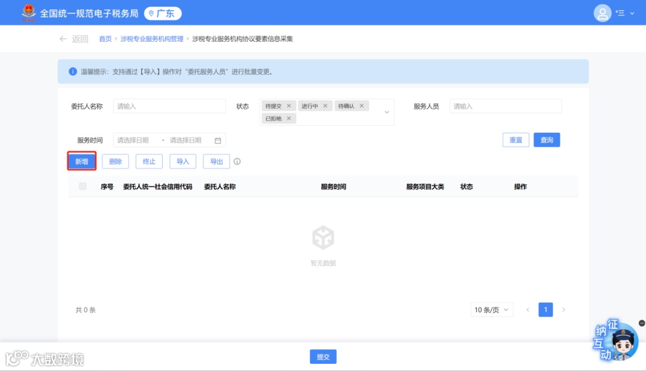Image resolution: width=646 pixels, height=371 pixels.
Task: Remove the 已拒绝 status filter tag
Action: [x=289, y=118]
